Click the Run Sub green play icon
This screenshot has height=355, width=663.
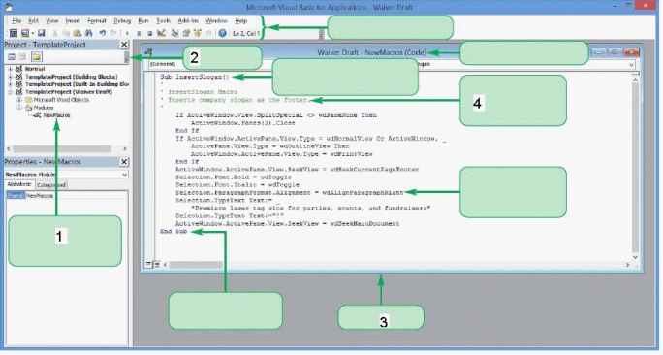point(127,33)
